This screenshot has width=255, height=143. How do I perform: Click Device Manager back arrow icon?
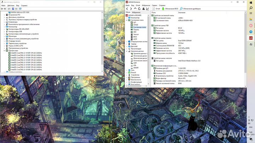[x=2, y=9]
